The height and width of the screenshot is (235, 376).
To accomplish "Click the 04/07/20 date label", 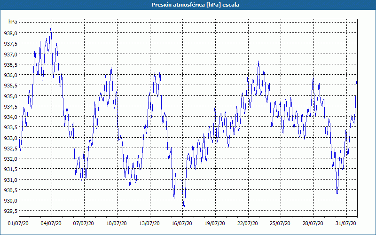I will 51,224.
